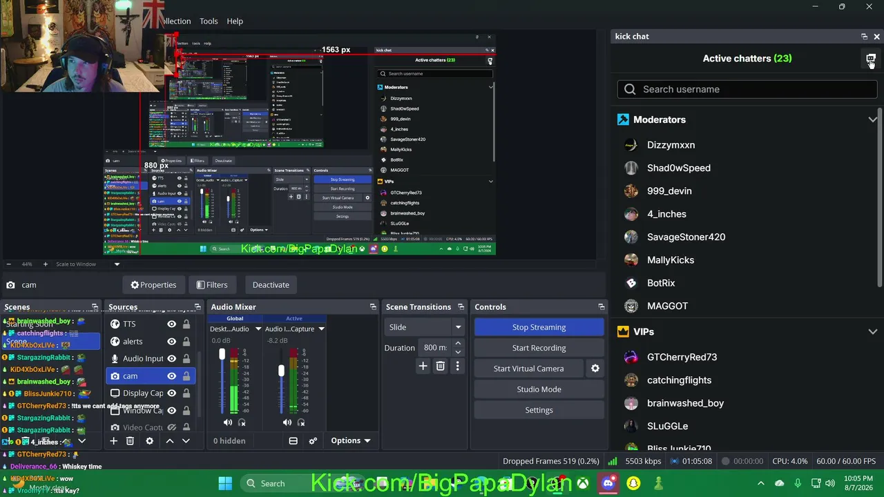Toggle lock on the TTS source
Image resolution: width=884 pixels, height=497 pixels.
click(186, 324)
